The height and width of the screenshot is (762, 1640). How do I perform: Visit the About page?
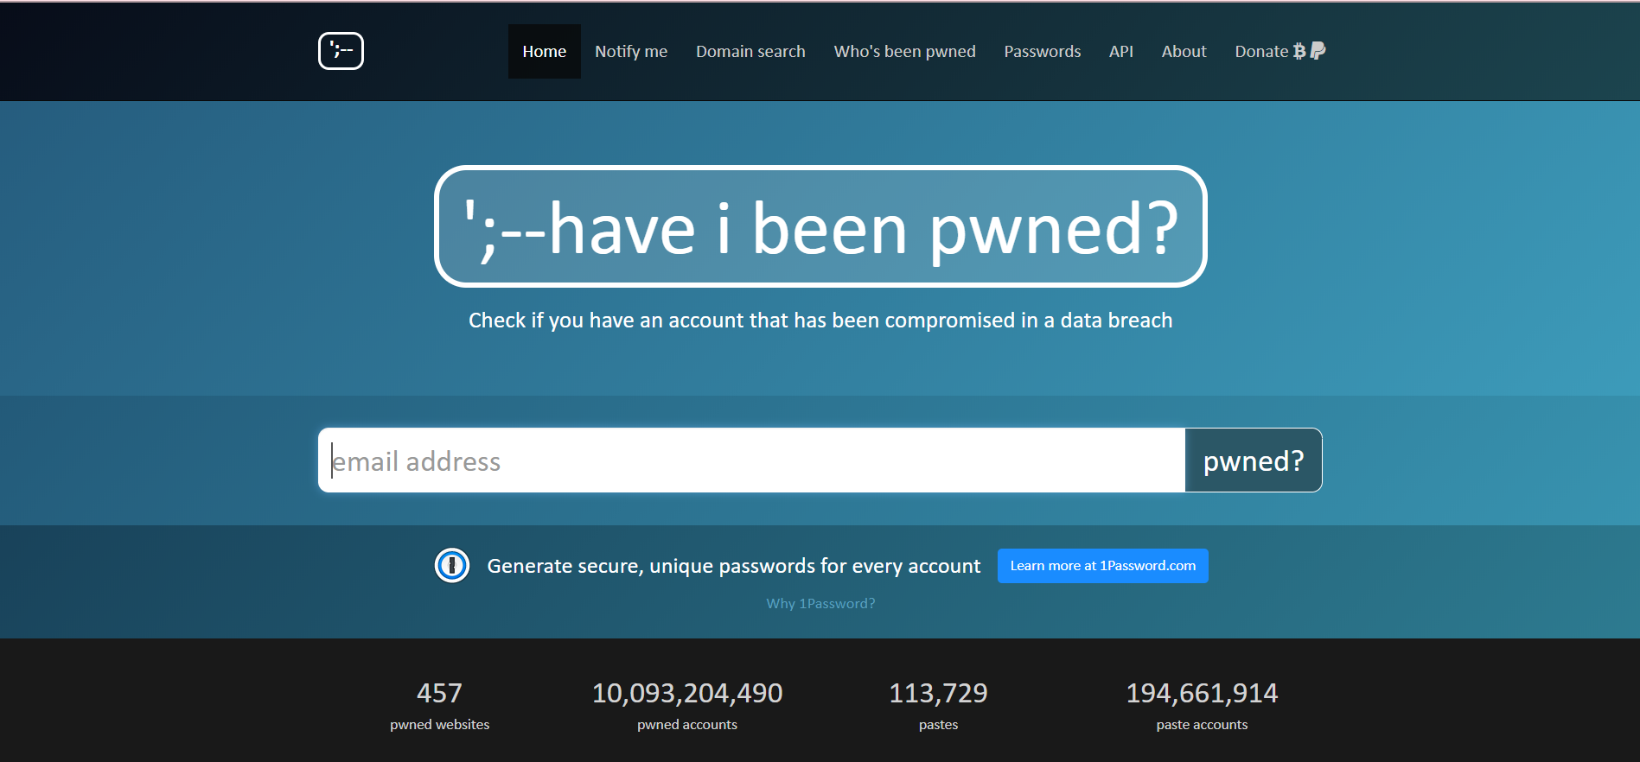point(1184,52)
